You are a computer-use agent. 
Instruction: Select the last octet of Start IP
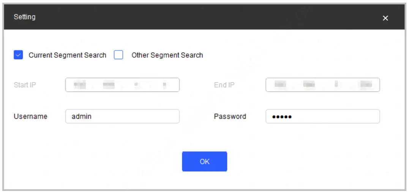pyautogui.click(x=164, y=85)
